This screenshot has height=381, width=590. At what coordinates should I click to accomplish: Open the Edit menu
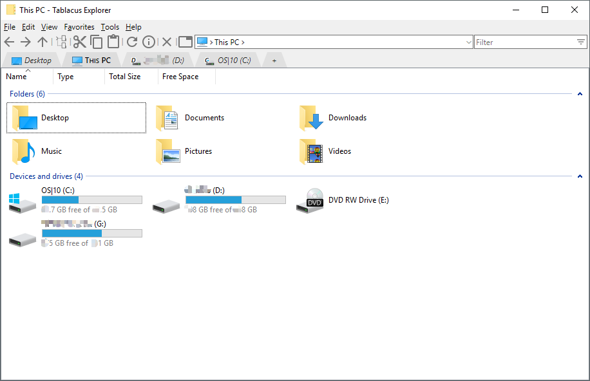pyautogui.click(x=28, y=27)
